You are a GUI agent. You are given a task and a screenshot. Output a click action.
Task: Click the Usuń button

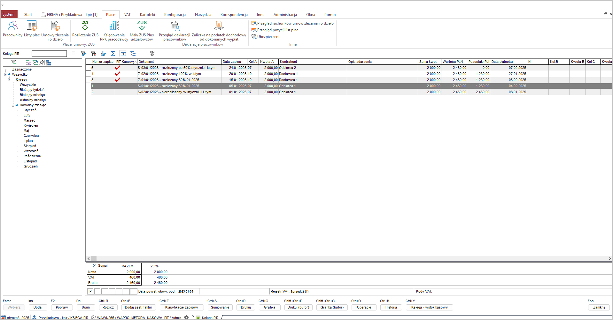pos(86,307)
